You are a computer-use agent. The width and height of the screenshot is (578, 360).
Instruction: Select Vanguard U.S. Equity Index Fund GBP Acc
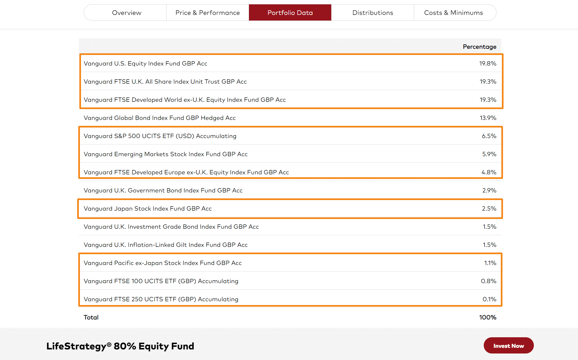[145, 63]
